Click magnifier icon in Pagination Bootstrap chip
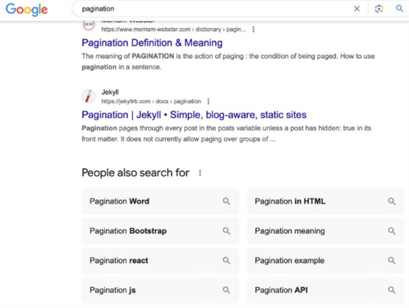The image size is (409, 308). 226,231
